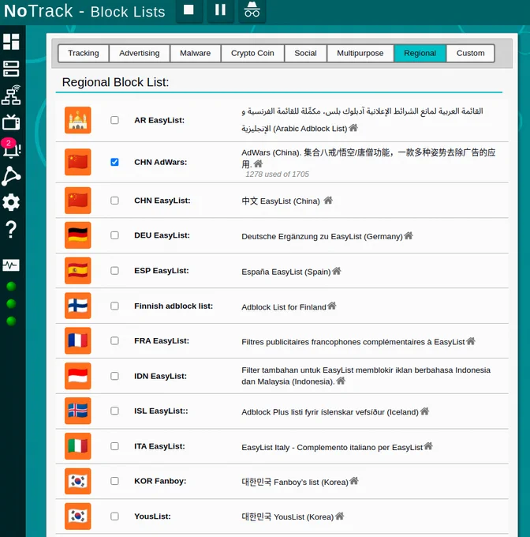Viewport: 530px width, 537px height.
Task: Switch to the Custom tab
Action: [x=471, y=53]
